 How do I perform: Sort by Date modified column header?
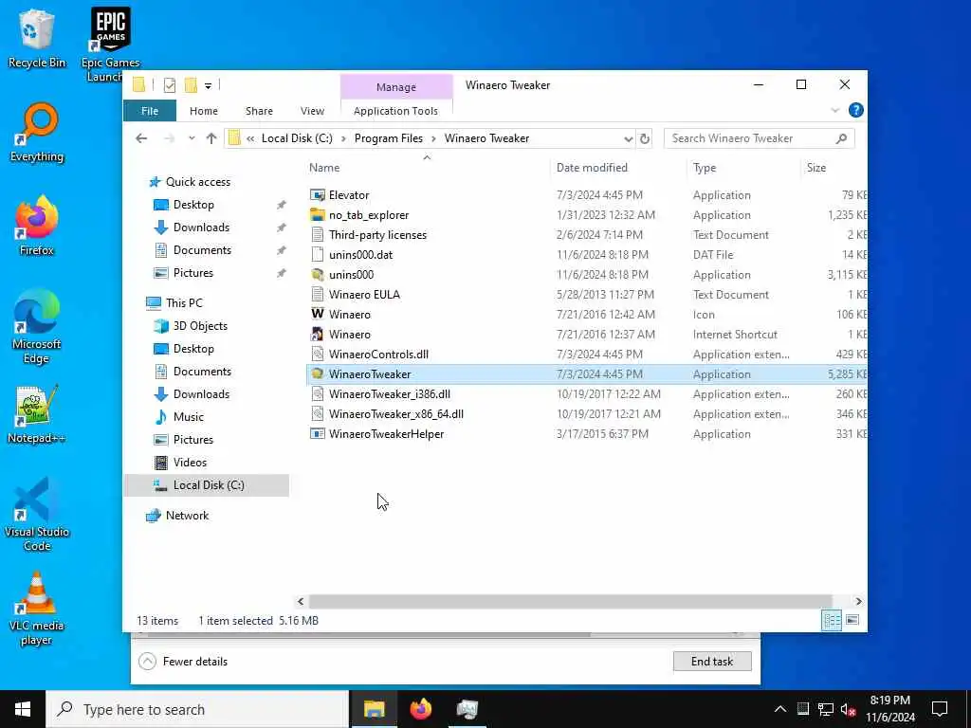click(618, 168)
